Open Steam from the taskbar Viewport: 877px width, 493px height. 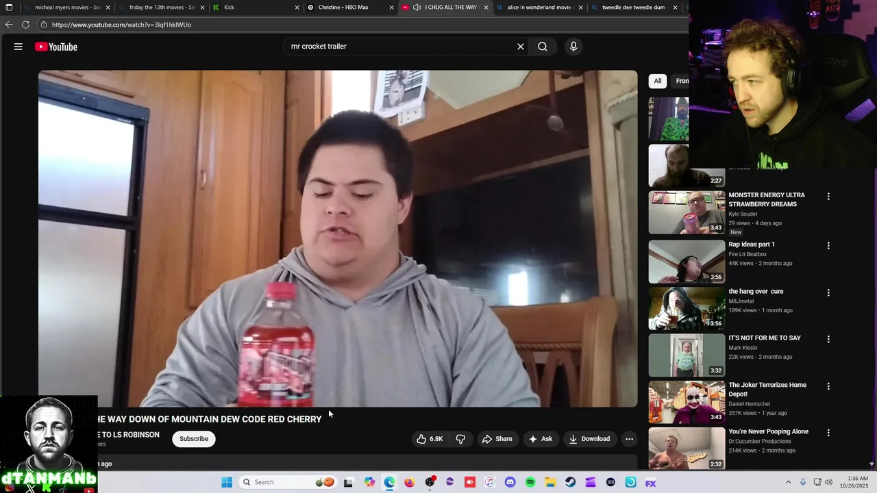click(x=570, y=482)
